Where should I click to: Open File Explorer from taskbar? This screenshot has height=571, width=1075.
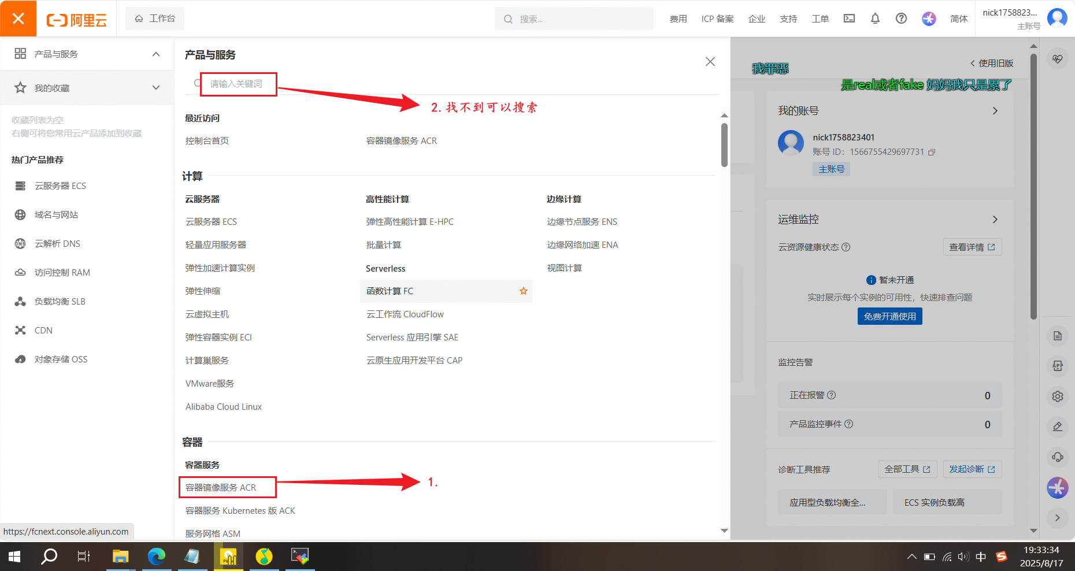pos(120,556)
